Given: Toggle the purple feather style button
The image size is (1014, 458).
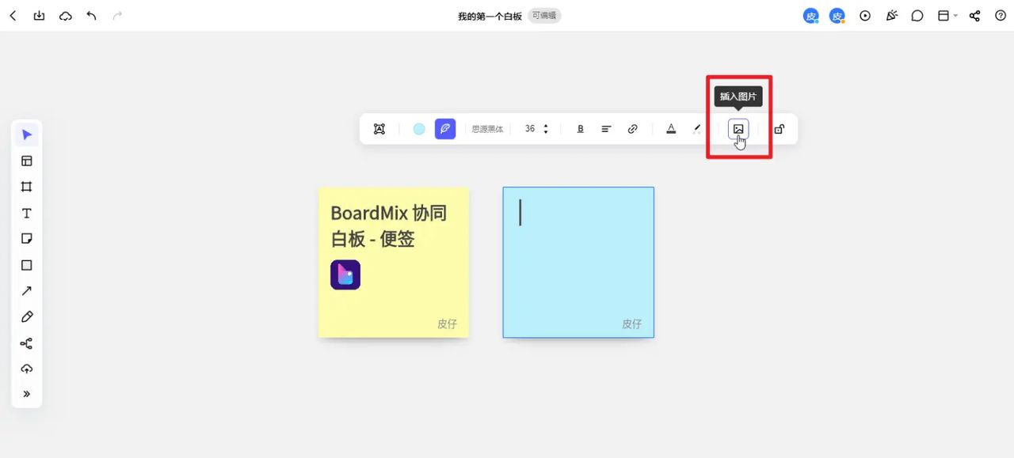Looking at the screenshot, I should coord(445,129).
